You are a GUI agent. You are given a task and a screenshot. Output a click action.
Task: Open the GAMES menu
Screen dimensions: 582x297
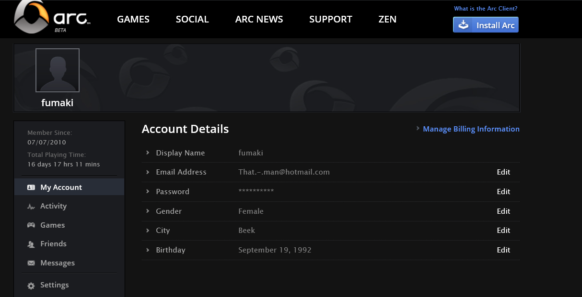[x=133, y=20]
